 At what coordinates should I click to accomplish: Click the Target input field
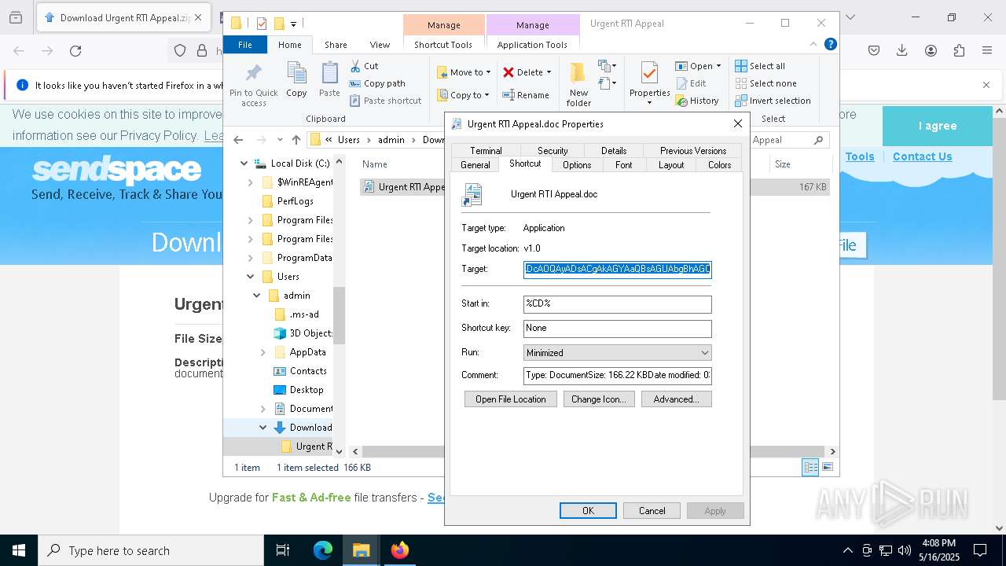click(x=618, y=270)
